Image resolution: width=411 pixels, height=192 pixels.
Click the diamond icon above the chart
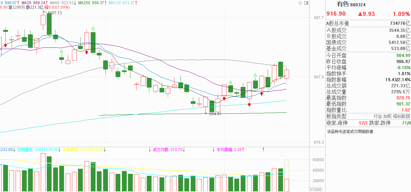[x=301, y=3]
